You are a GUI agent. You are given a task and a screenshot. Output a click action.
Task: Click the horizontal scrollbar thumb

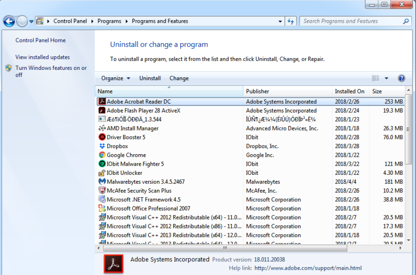(225, 248)
